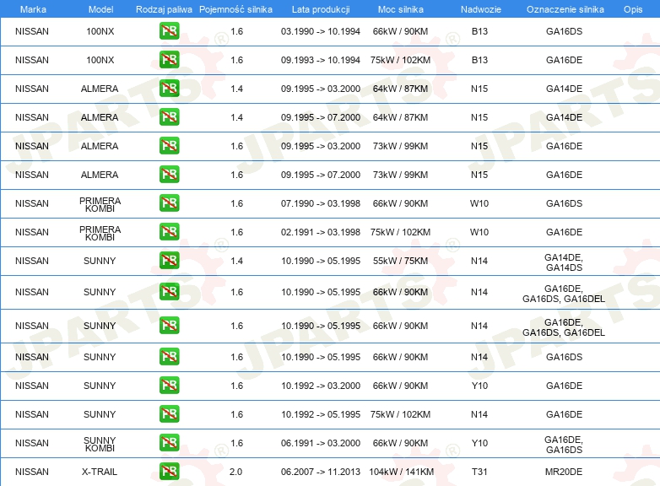Select the 64kW / 87KM value in the ALMERA row ending 07.2000
Image resolution: width=660 pixels, height=486 pixels.
(x=400, y=117)
